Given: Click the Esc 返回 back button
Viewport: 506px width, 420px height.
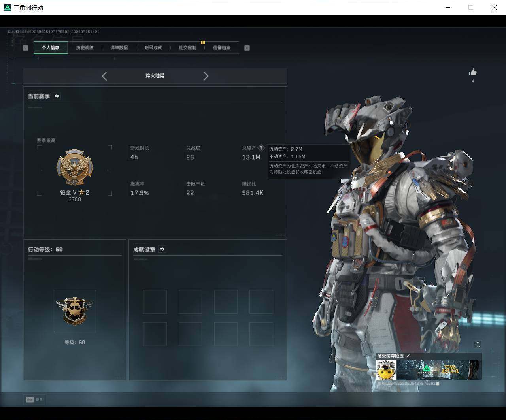Looking at the screenshot, I should tap(34, 399).
